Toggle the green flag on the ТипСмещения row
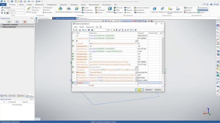Screen dimensions: 220x123 click(73, 67)
